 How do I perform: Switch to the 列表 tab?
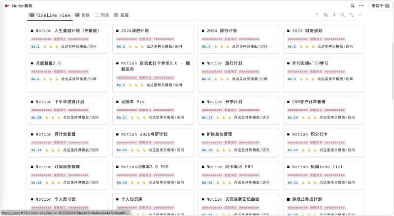click(102, 15)
